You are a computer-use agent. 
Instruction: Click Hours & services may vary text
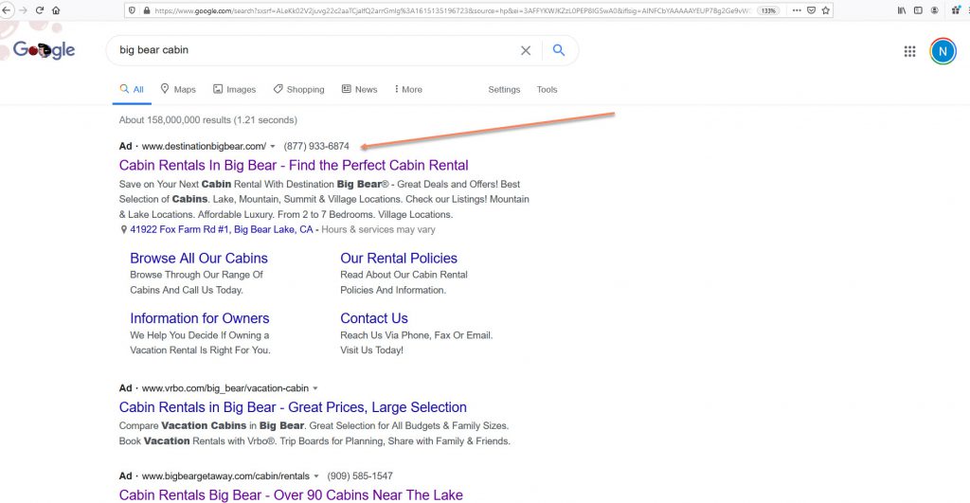tap(379, 229)
